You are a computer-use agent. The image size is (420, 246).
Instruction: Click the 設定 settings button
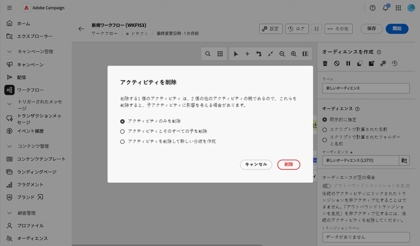click(x=271, y=29)
